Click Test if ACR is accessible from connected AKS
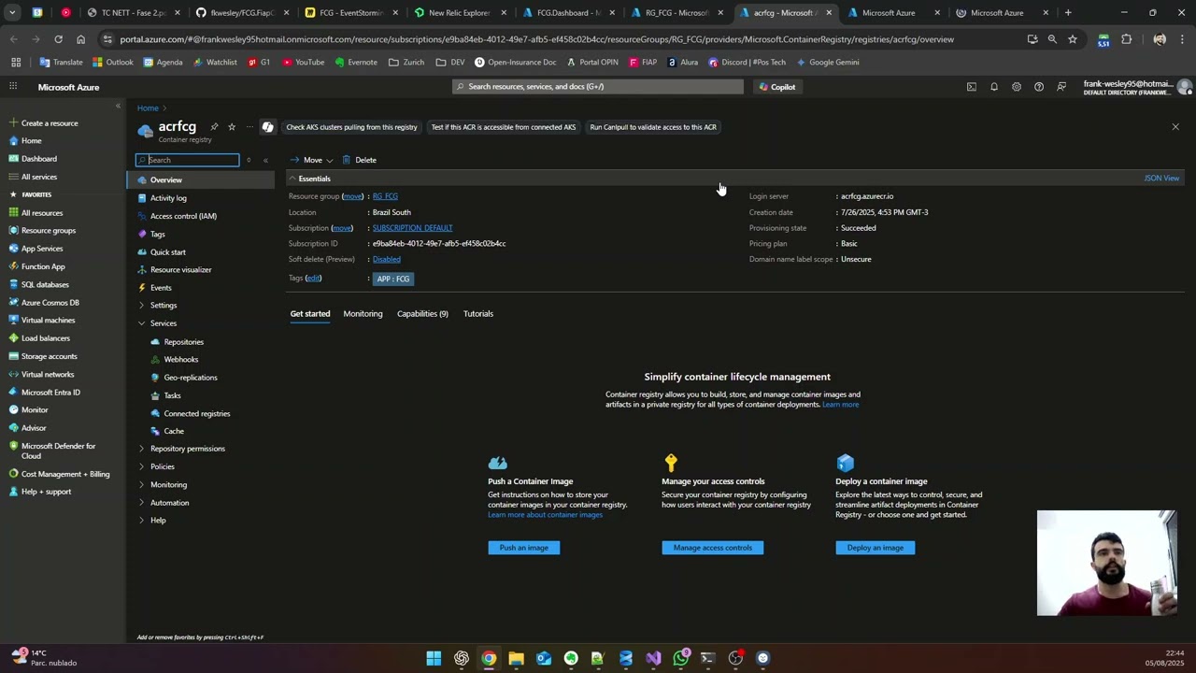This screenshot has height=673, width=1196. (x=504, y=127)
